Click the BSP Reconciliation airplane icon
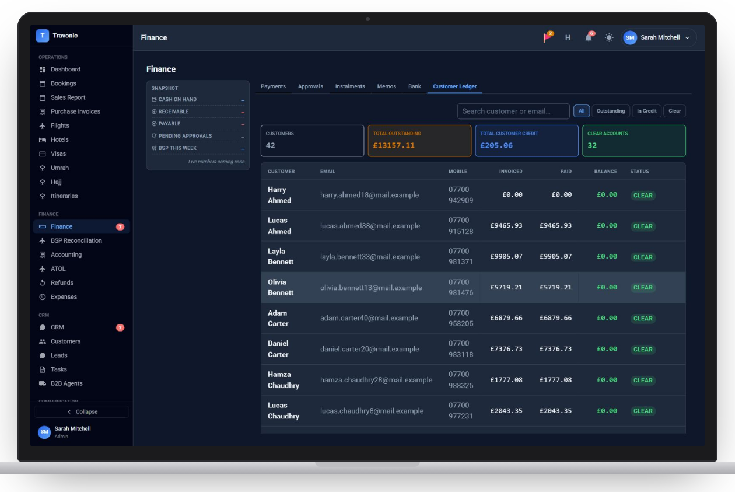This screenshot has width=735, height=492. click(43, 240)
